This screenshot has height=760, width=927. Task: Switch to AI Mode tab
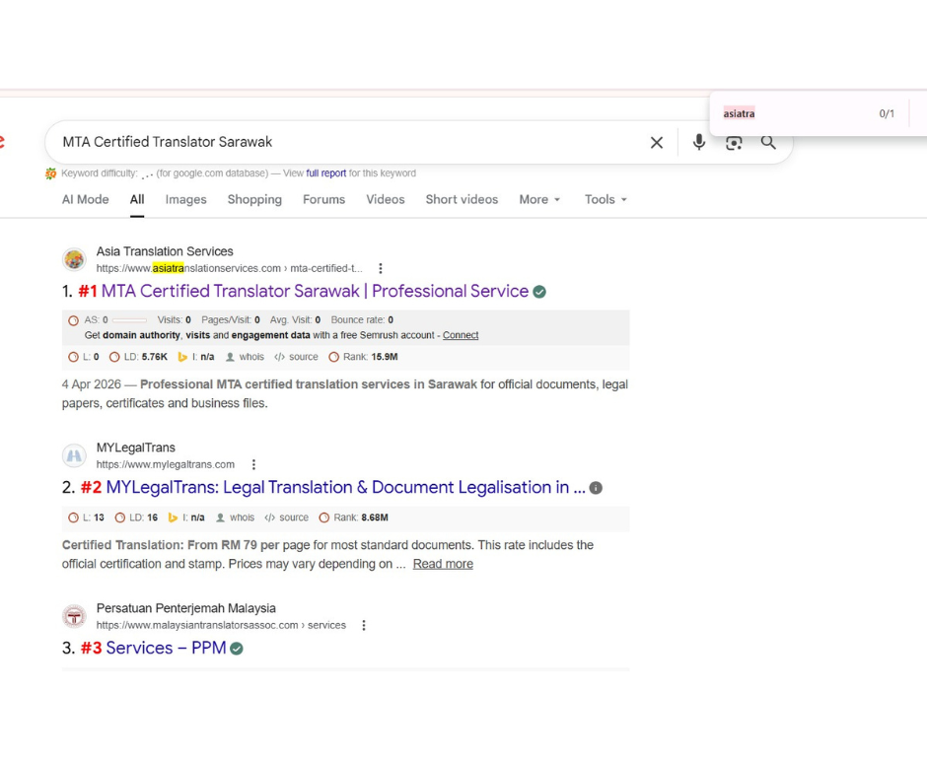pyautogui.click(x=85, y=200)
